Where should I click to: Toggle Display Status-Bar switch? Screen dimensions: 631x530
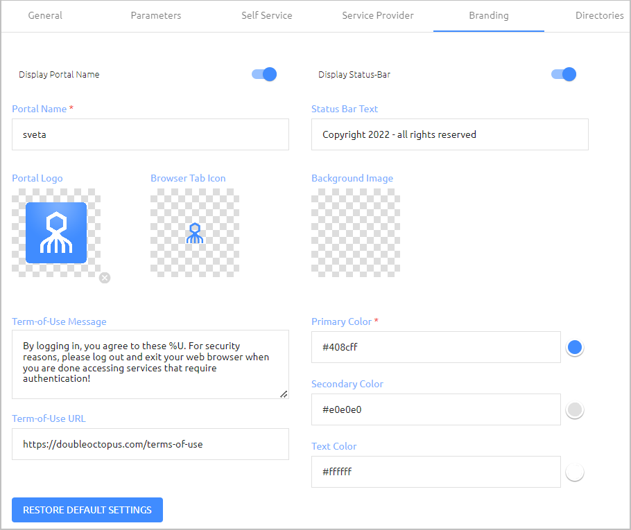point(563,74)
